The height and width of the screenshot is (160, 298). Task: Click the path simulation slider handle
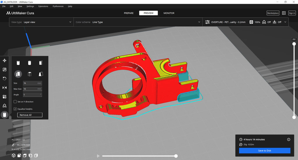[176, 156]
